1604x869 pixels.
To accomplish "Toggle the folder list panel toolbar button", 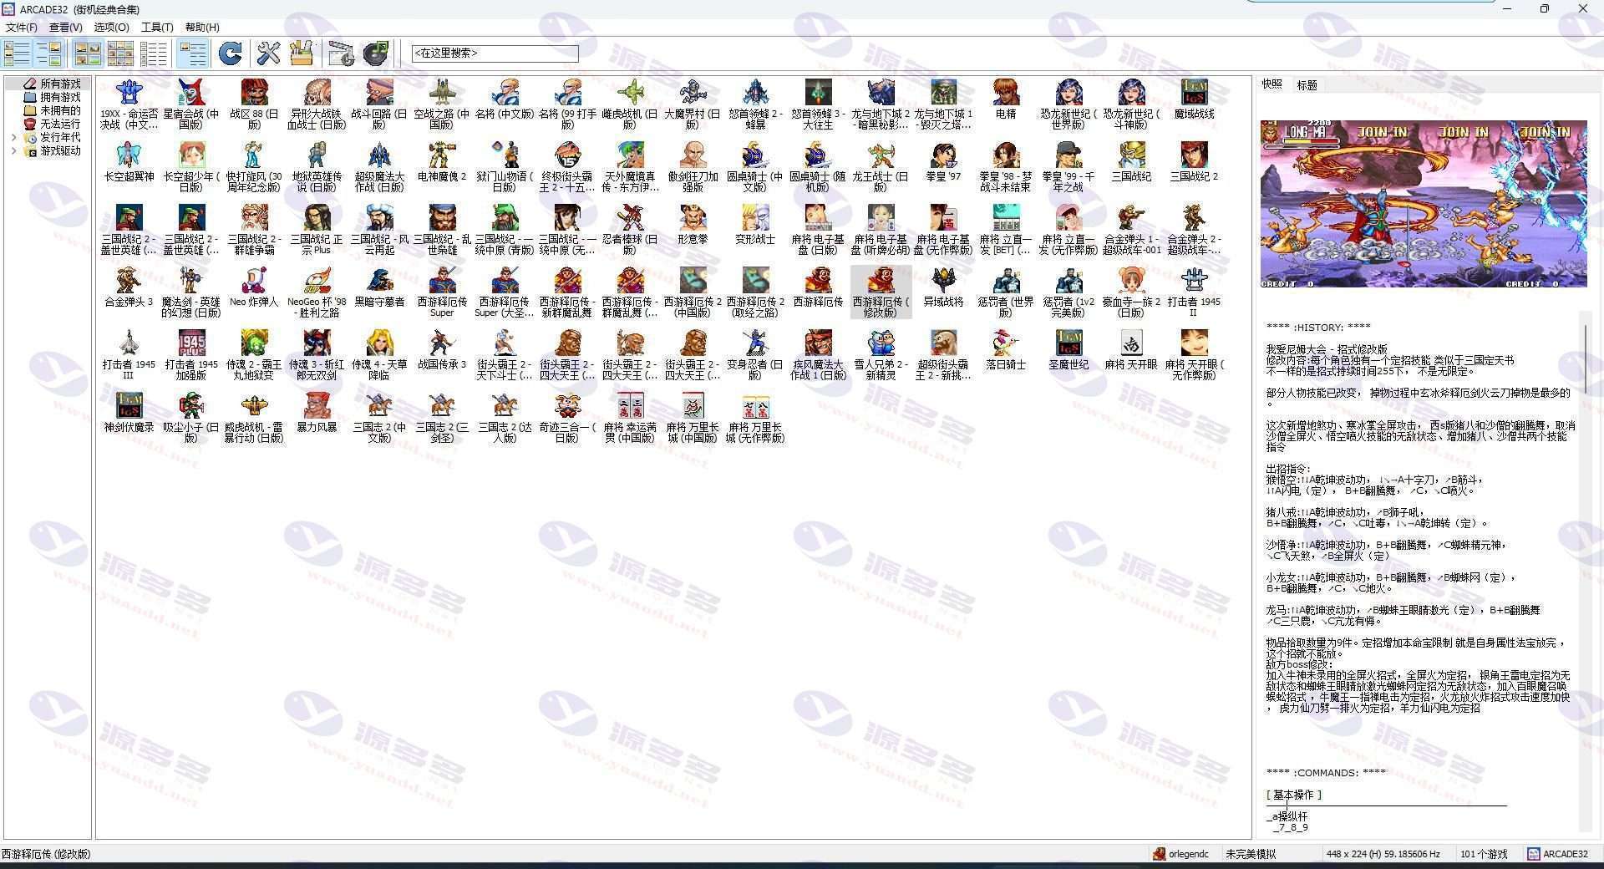I will point(16,53).
